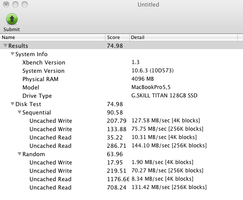Select the Xbench Version row

121,62
